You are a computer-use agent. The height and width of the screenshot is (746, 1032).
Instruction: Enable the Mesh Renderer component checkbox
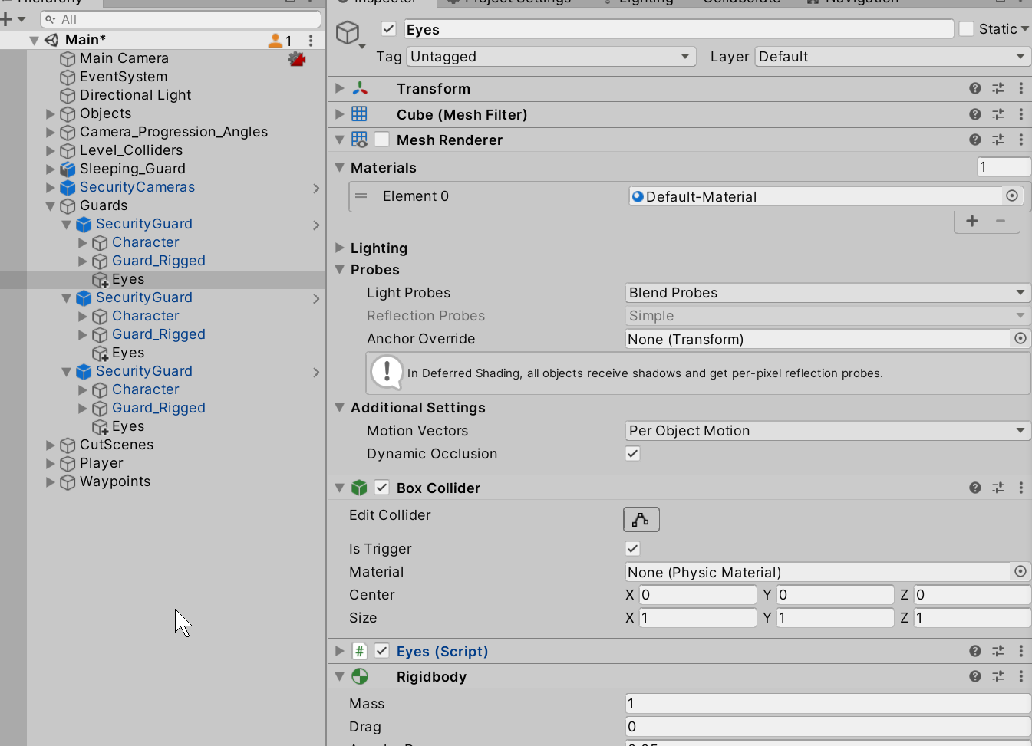(382, 140)
